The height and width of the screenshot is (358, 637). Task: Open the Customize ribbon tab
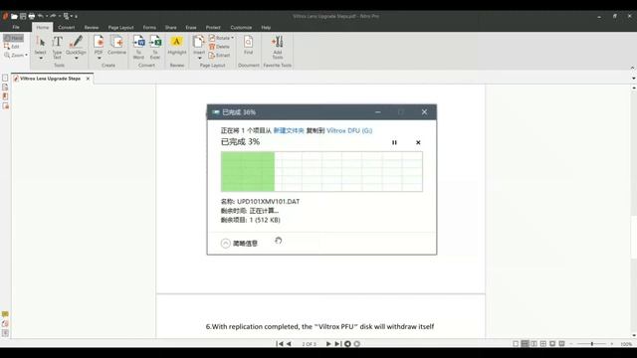(x=241, y=27)
